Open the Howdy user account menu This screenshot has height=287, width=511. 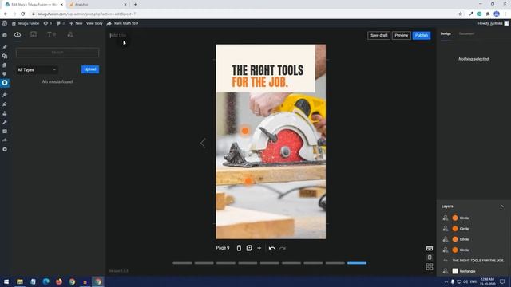(493, 23)
